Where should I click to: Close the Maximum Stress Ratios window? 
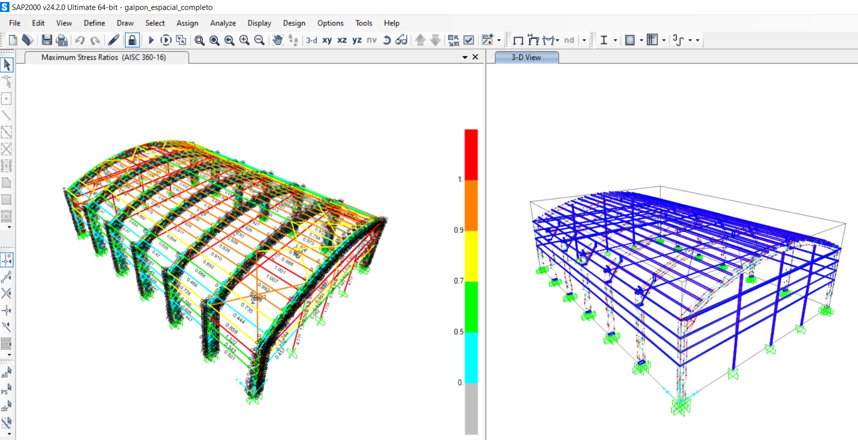point(475,57)
